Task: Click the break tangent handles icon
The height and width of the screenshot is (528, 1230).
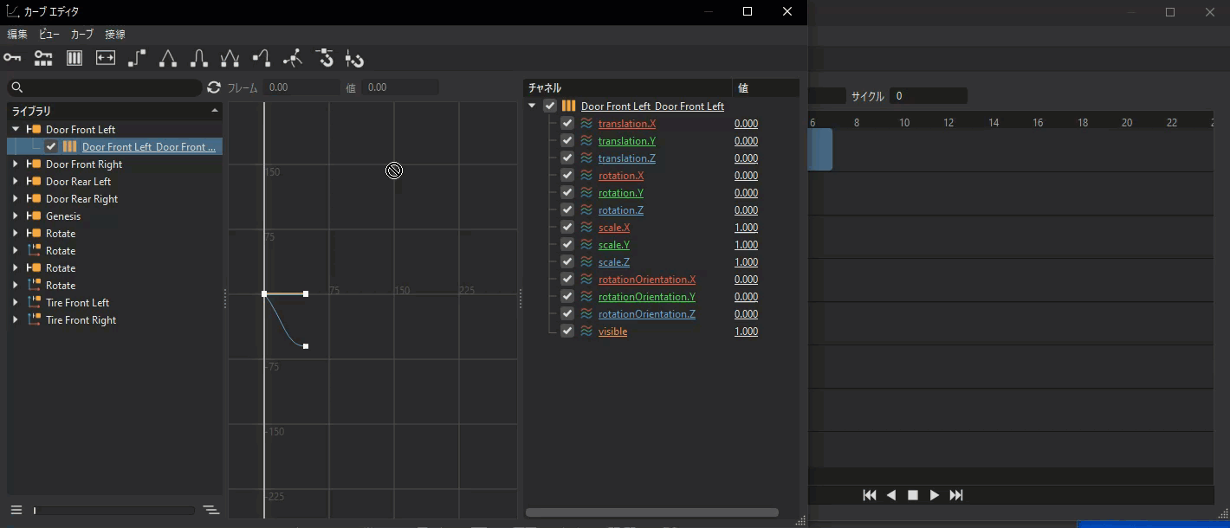Action: 293,58
